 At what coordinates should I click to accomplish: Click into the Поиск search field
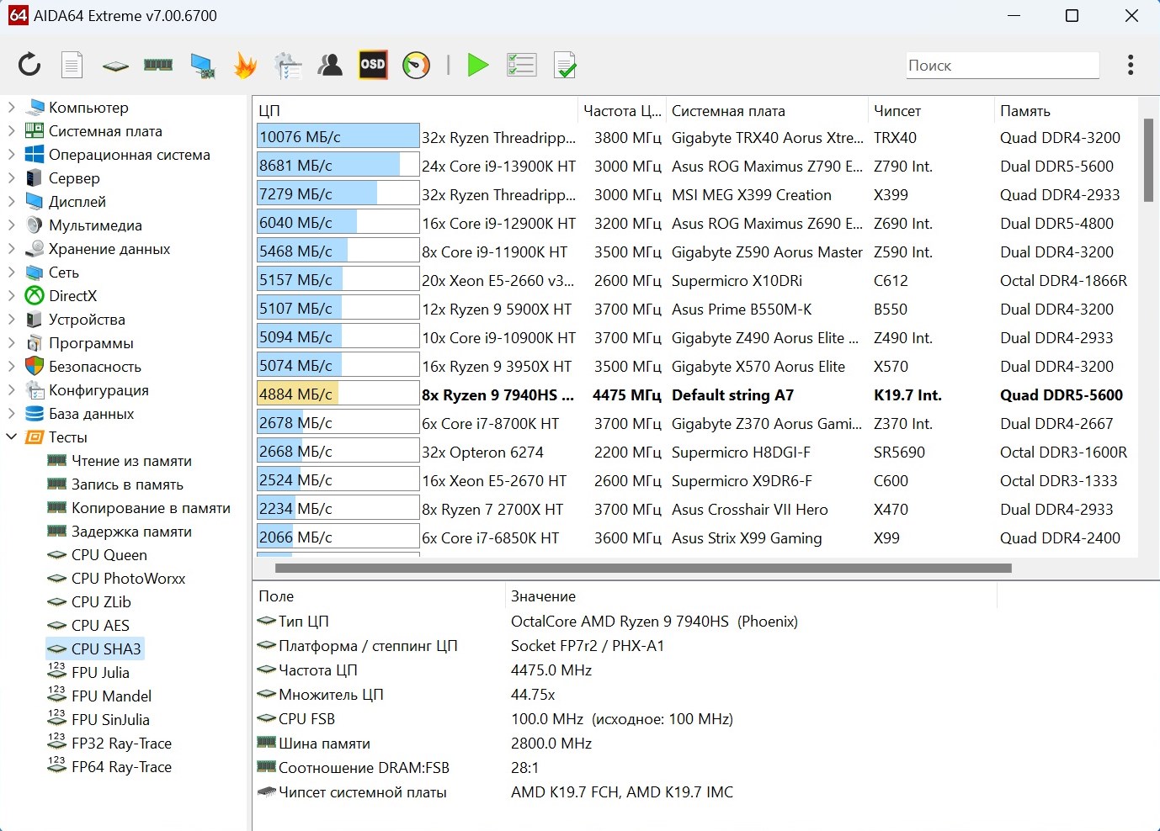pyautogui.click(x=1002, y=66)
